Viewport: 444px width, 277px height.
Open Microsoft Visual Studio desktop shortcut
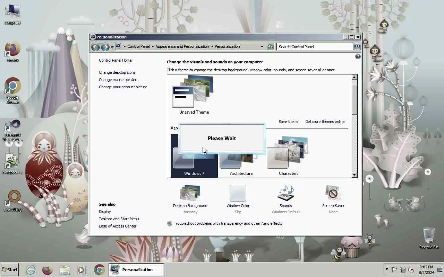[12, 130]
